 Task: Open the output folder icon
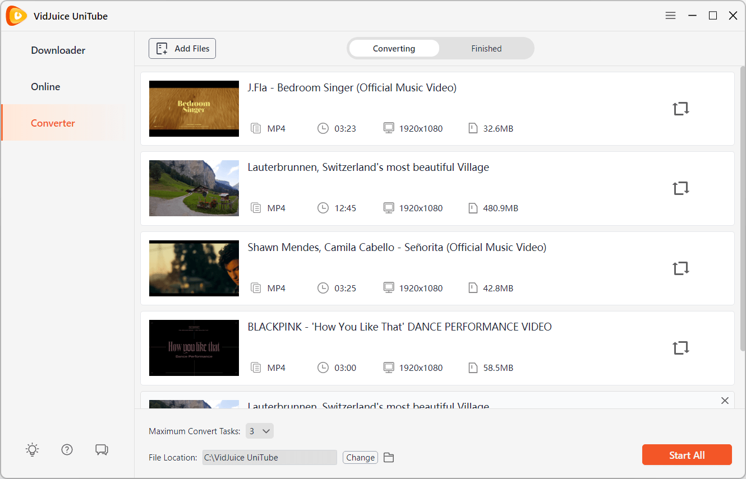pos(389,458)
